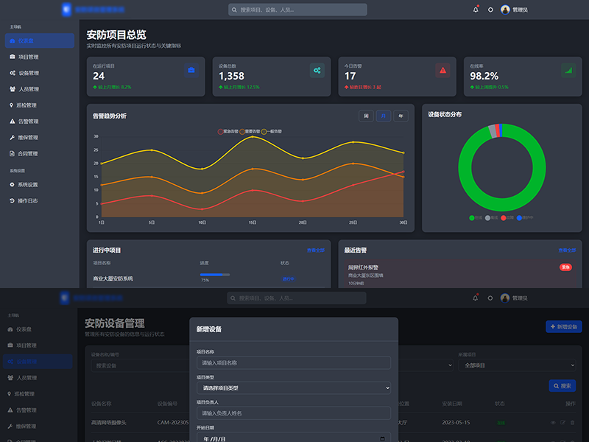Viewport: 589px width, 442px height.
Task: Click the delete trash icon in the CAM device row
Action: pyautogui.click(x=572, y=422)
